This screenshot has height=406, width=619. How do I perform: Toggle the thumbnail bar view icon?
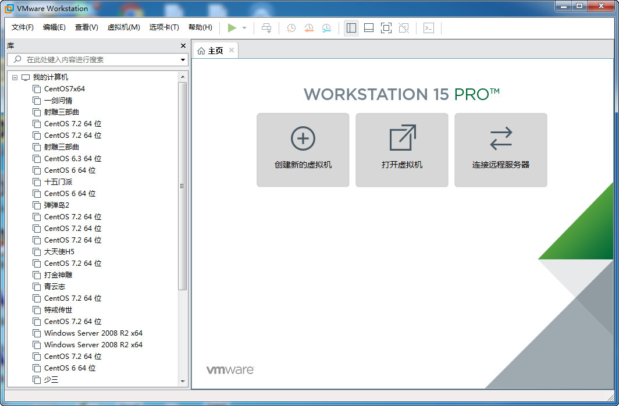point(369,28)
